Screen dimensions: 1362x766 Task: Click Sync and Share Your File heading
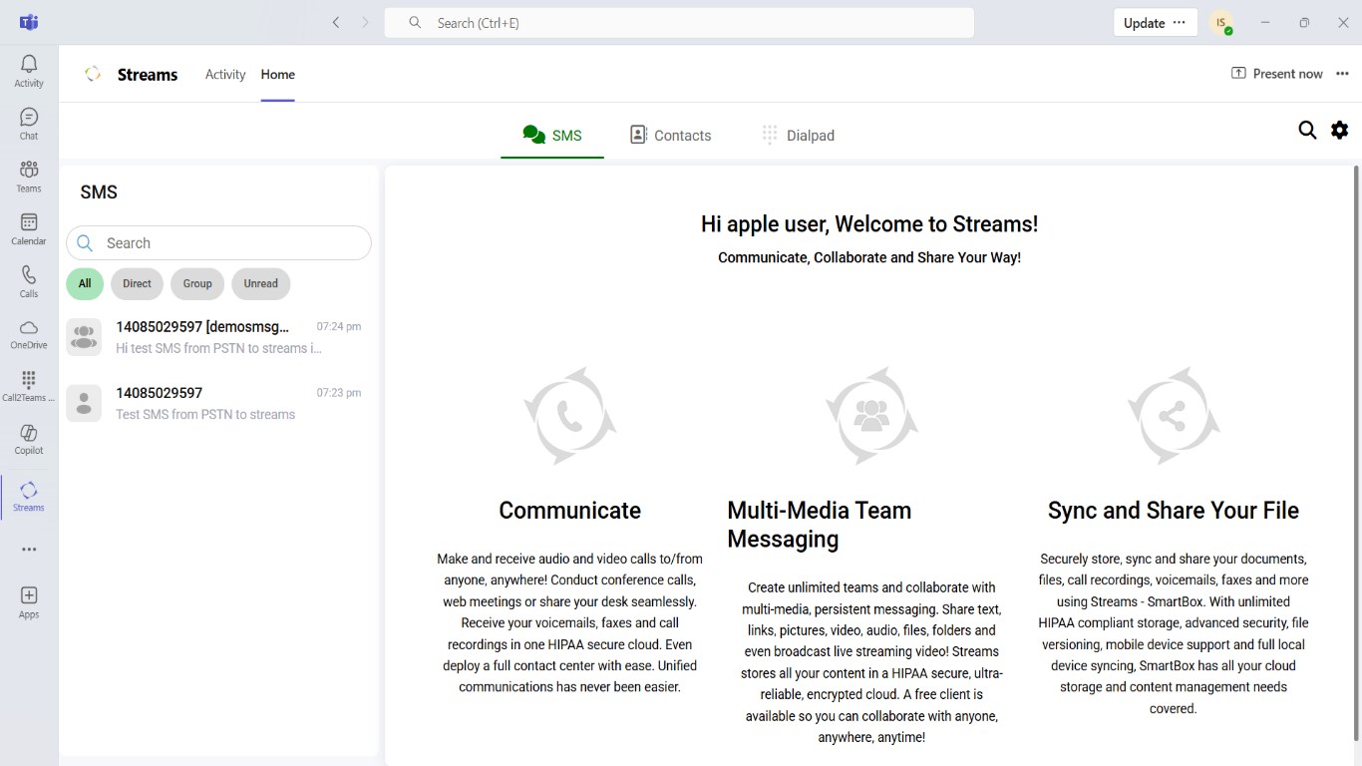click(x=1174, y=511)
